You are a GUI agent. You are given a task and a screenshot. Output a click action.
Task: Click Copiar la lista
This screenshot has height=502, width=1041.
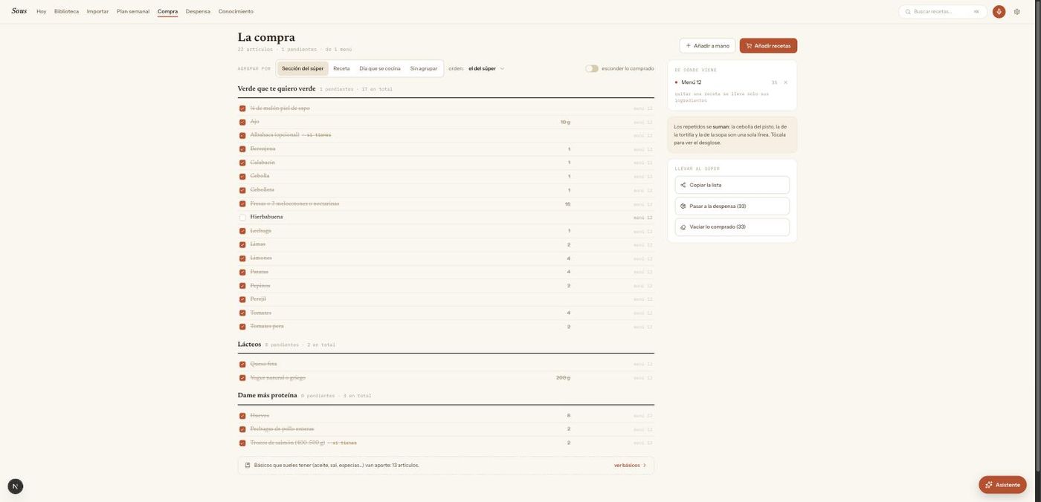pyautogui.click(x=732, y=185)
